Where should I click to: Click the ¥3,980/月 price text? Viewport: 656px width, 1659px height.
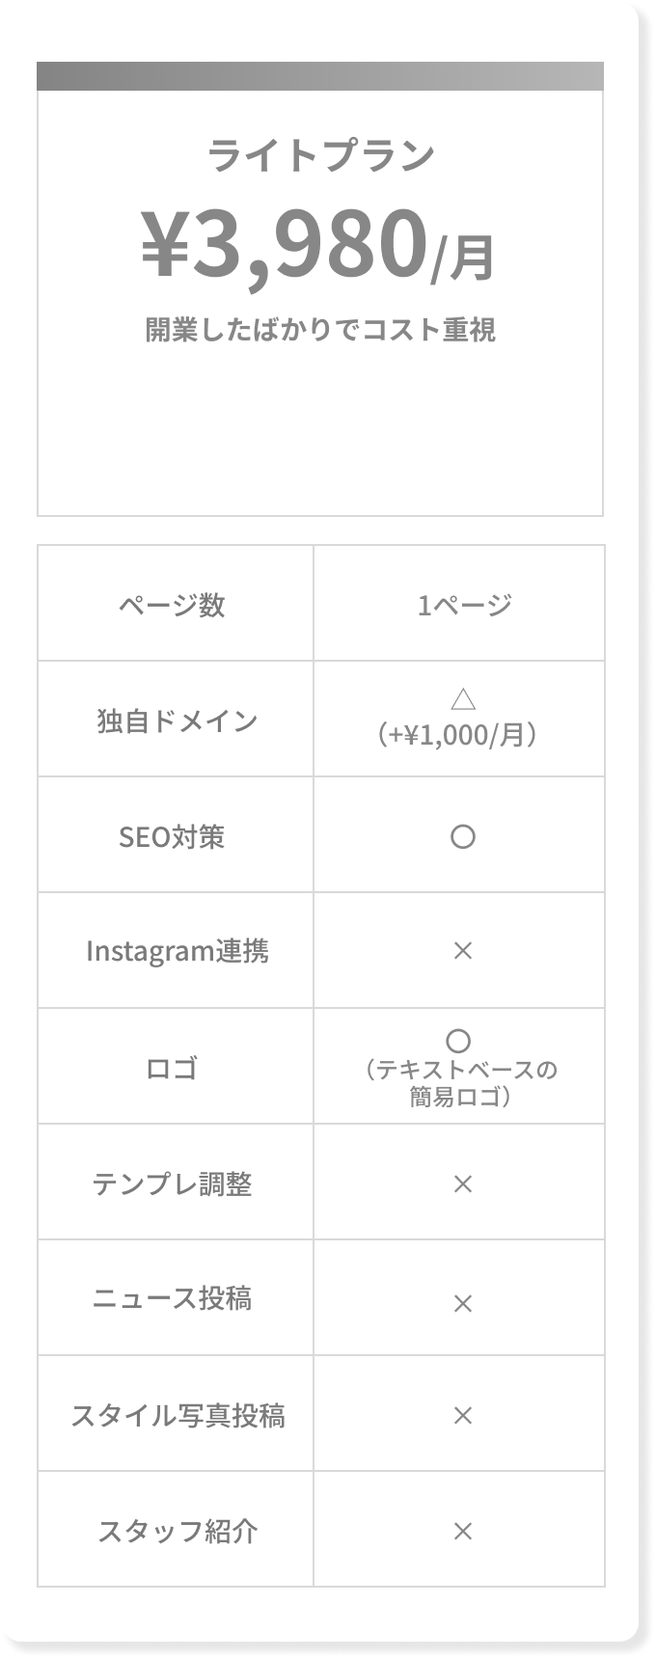(x=320, y=245)
